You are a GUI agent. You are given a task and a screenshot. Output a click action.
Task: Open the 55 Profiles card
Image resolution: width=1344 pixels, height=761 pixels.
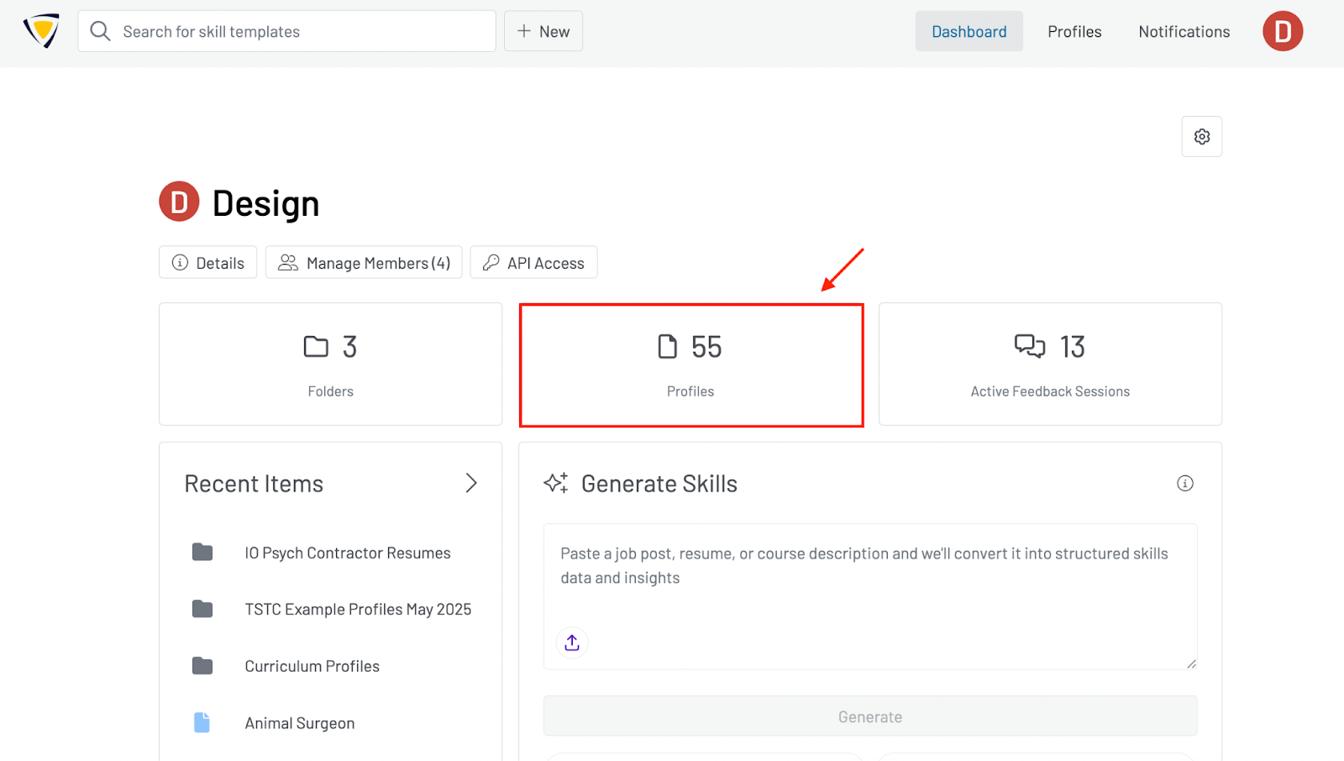pyautogui.click(x=690, y=365)
